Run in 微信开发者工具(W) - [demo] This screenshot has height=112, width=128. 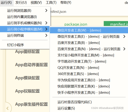(x=89, y=30)
